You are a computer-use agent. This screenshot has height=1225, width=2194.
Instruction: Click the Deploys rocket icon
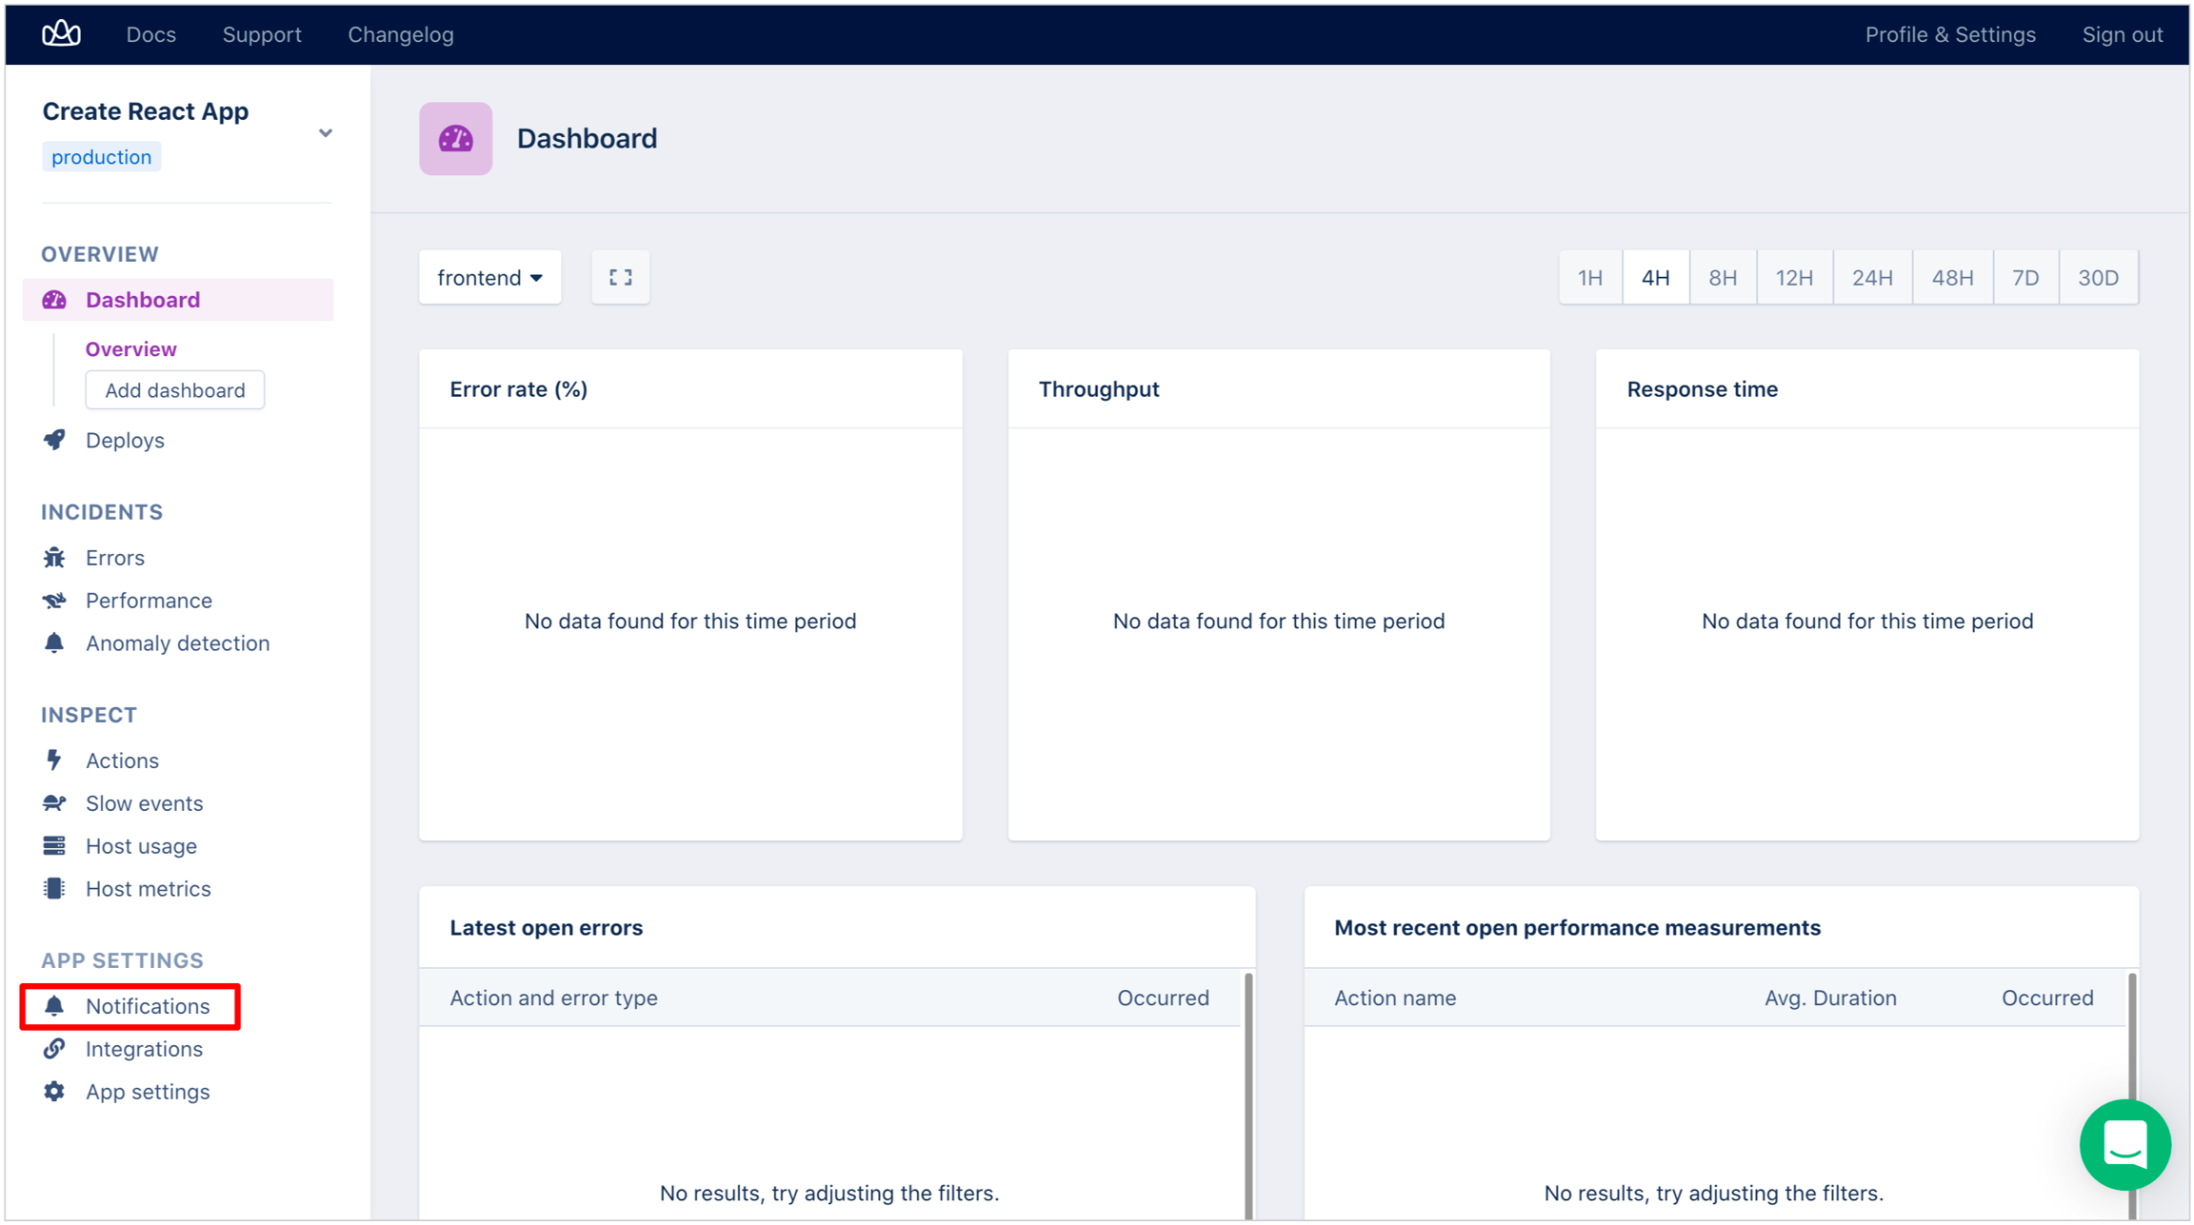coord(54,440)
